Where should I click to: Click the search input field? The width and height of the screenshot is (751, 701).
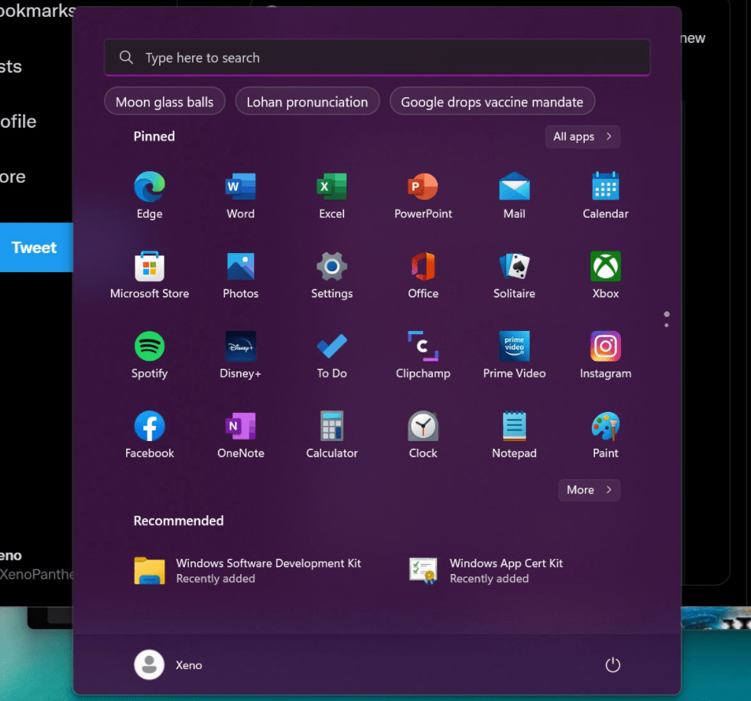point(376,57)
